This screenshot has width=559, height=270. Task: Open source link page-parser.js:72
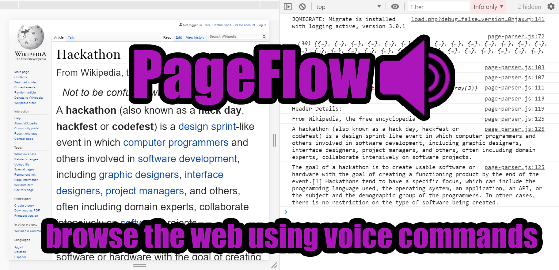tap(516, 36)
